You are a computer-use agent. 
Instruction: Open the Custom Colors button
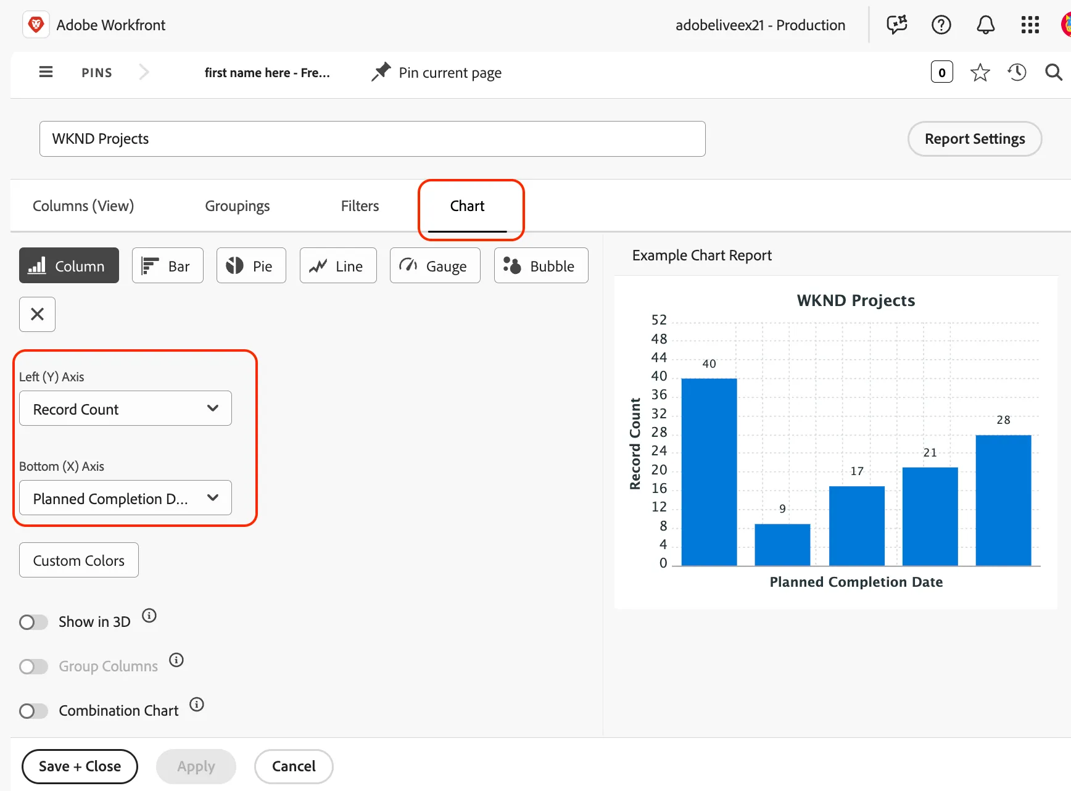[79, 560]
